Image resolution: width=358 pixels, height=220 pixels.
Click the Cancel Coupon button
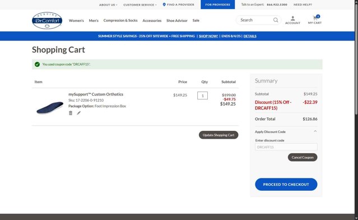(303, 157)
